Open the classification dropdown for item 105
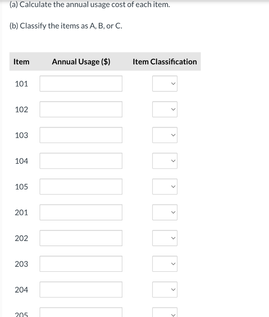This screenshot has height=317, width=269. pyautogui.click(x=165, y=186)
